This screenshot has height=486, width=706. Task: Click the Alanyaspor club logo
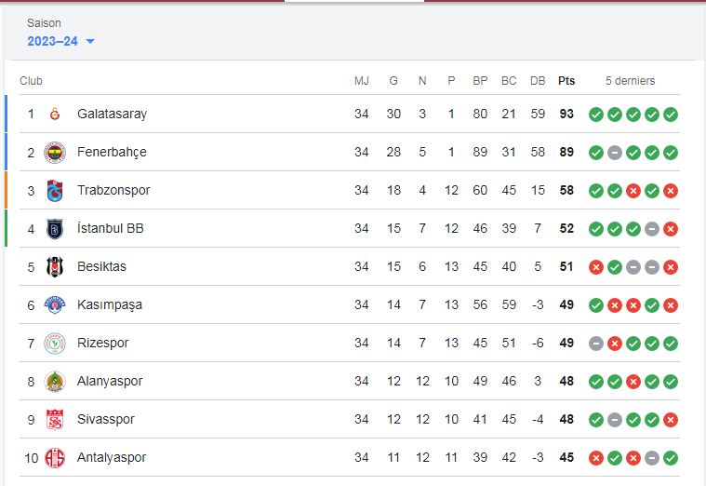55,381
